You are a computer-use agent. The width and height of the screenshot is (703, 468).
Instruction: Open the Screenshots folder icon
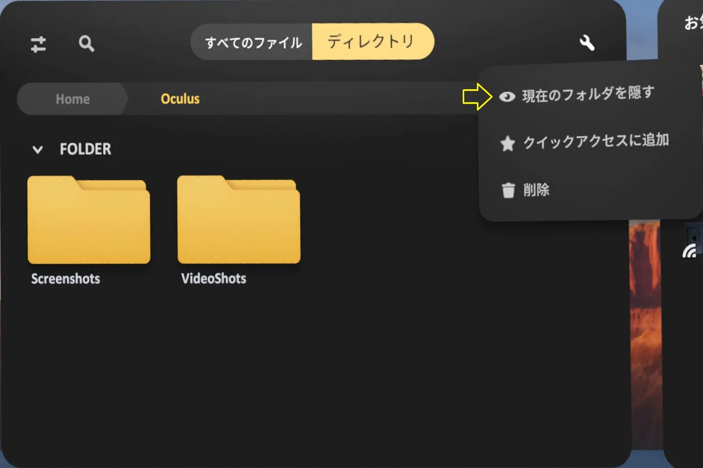point(89,220)
